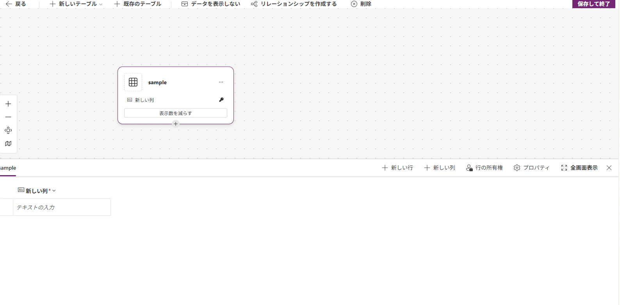Click the sample table name on card
620x305 pixels.
157,82
